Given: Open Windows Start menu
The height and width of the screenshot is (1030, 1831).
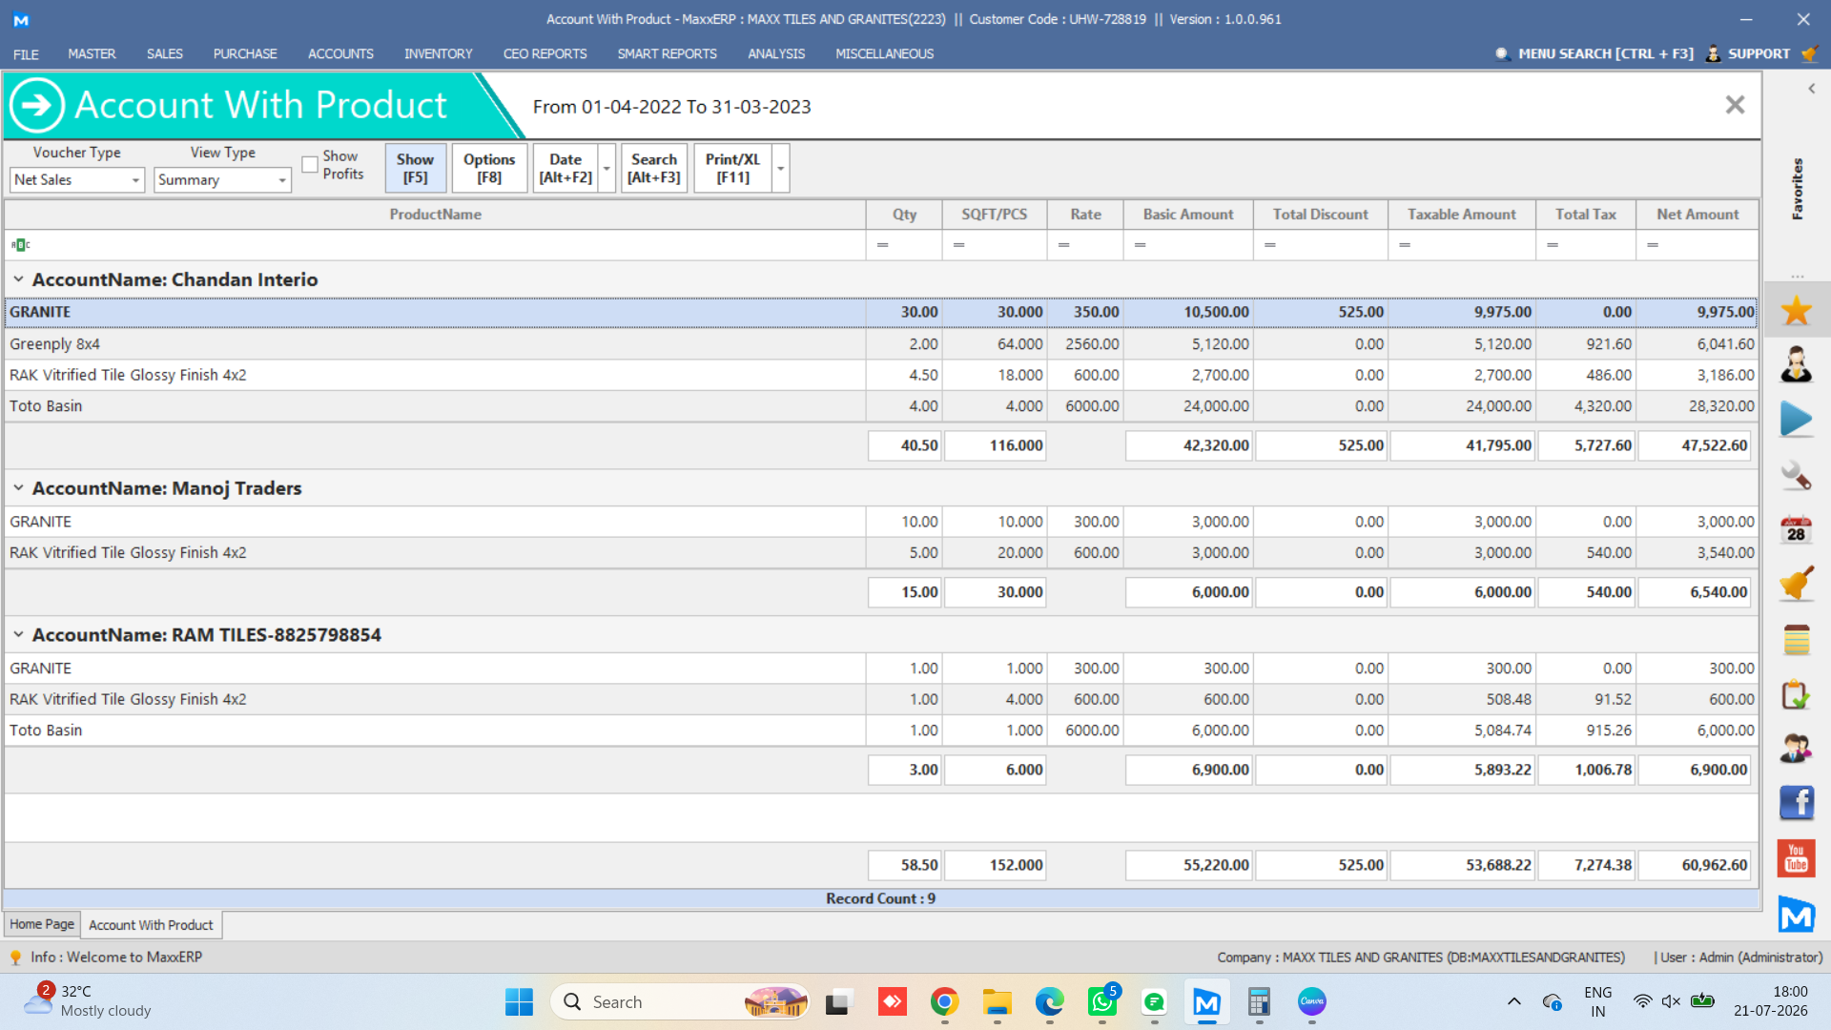Looking at the screenshot, I should [x=519, y=1001].
